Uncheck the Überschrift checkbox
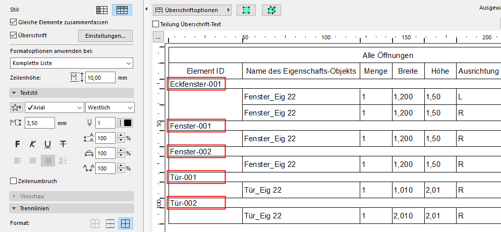Screen dimensions: 501x232 tap(14, 35)
